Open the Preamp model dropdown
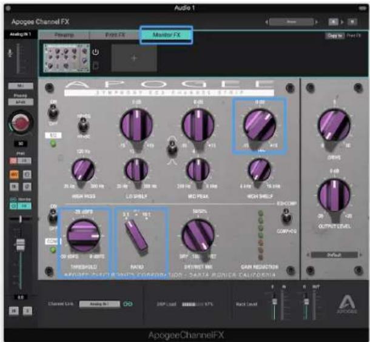This screenshot has width=370, height=342. click(21, 102)
